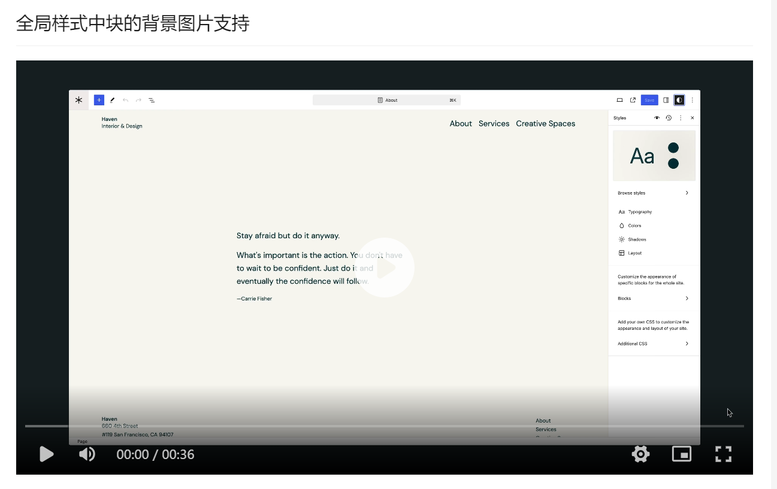Expand Additional CSS
This screenshot has height=489, width=777.
[654, 343]
